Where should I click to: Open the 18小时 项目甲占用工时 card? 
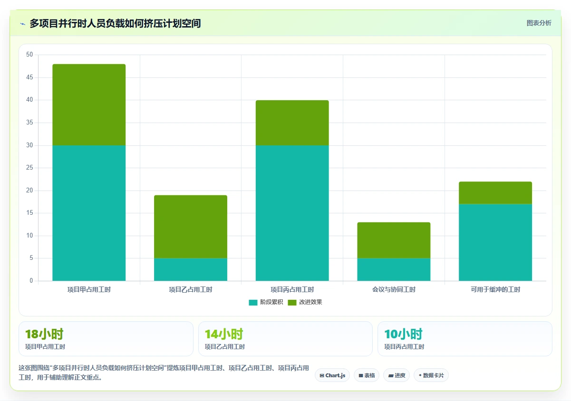click(106, 339)
